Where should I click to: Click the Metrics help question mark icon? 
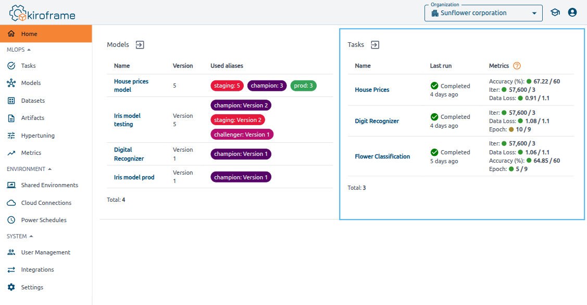click(517, 66)
